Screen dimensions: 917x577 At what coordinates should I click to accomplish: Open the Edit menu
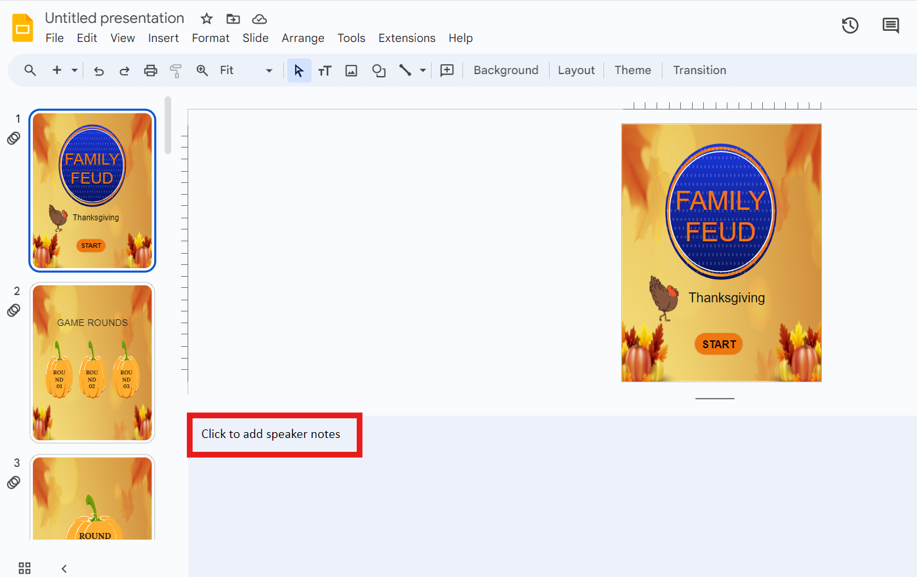coord(87,38)
